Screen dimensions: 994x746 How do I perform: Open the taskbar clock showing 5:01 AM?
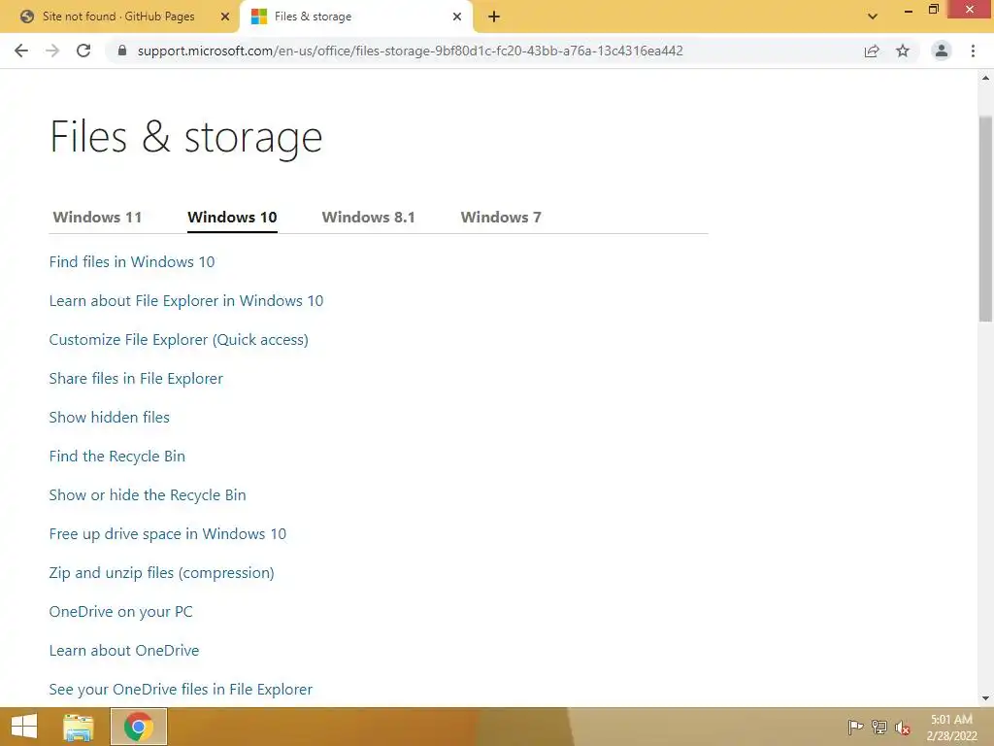tap(951, 728)
